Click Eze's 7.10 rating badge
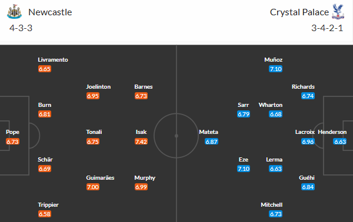This screenshot has width=353, height=222. 244,169
